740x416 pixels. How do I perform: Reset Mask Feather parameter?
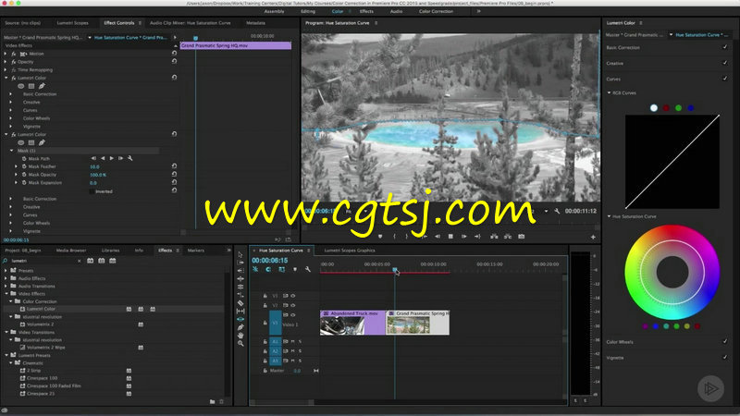coord(174,166)
